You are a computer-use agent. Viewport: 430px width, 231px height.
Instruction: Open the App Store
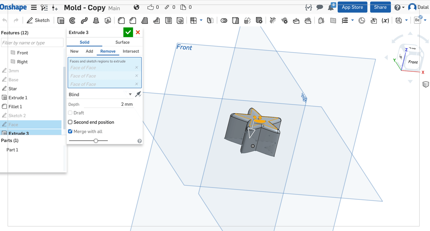click(353, 7)
